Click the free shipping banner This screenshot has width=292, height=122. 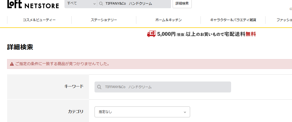[201, 34]
